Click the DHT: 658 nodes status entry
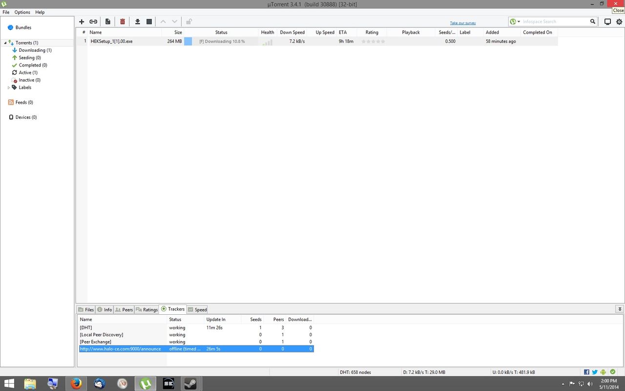The image size is (625, 391). coord(355,372)
